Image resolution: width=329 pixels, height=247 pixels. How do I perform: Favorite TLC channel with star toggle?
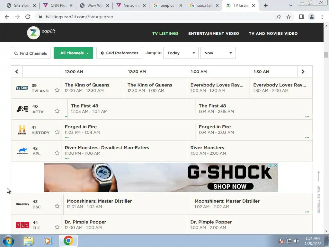(57, 227)
